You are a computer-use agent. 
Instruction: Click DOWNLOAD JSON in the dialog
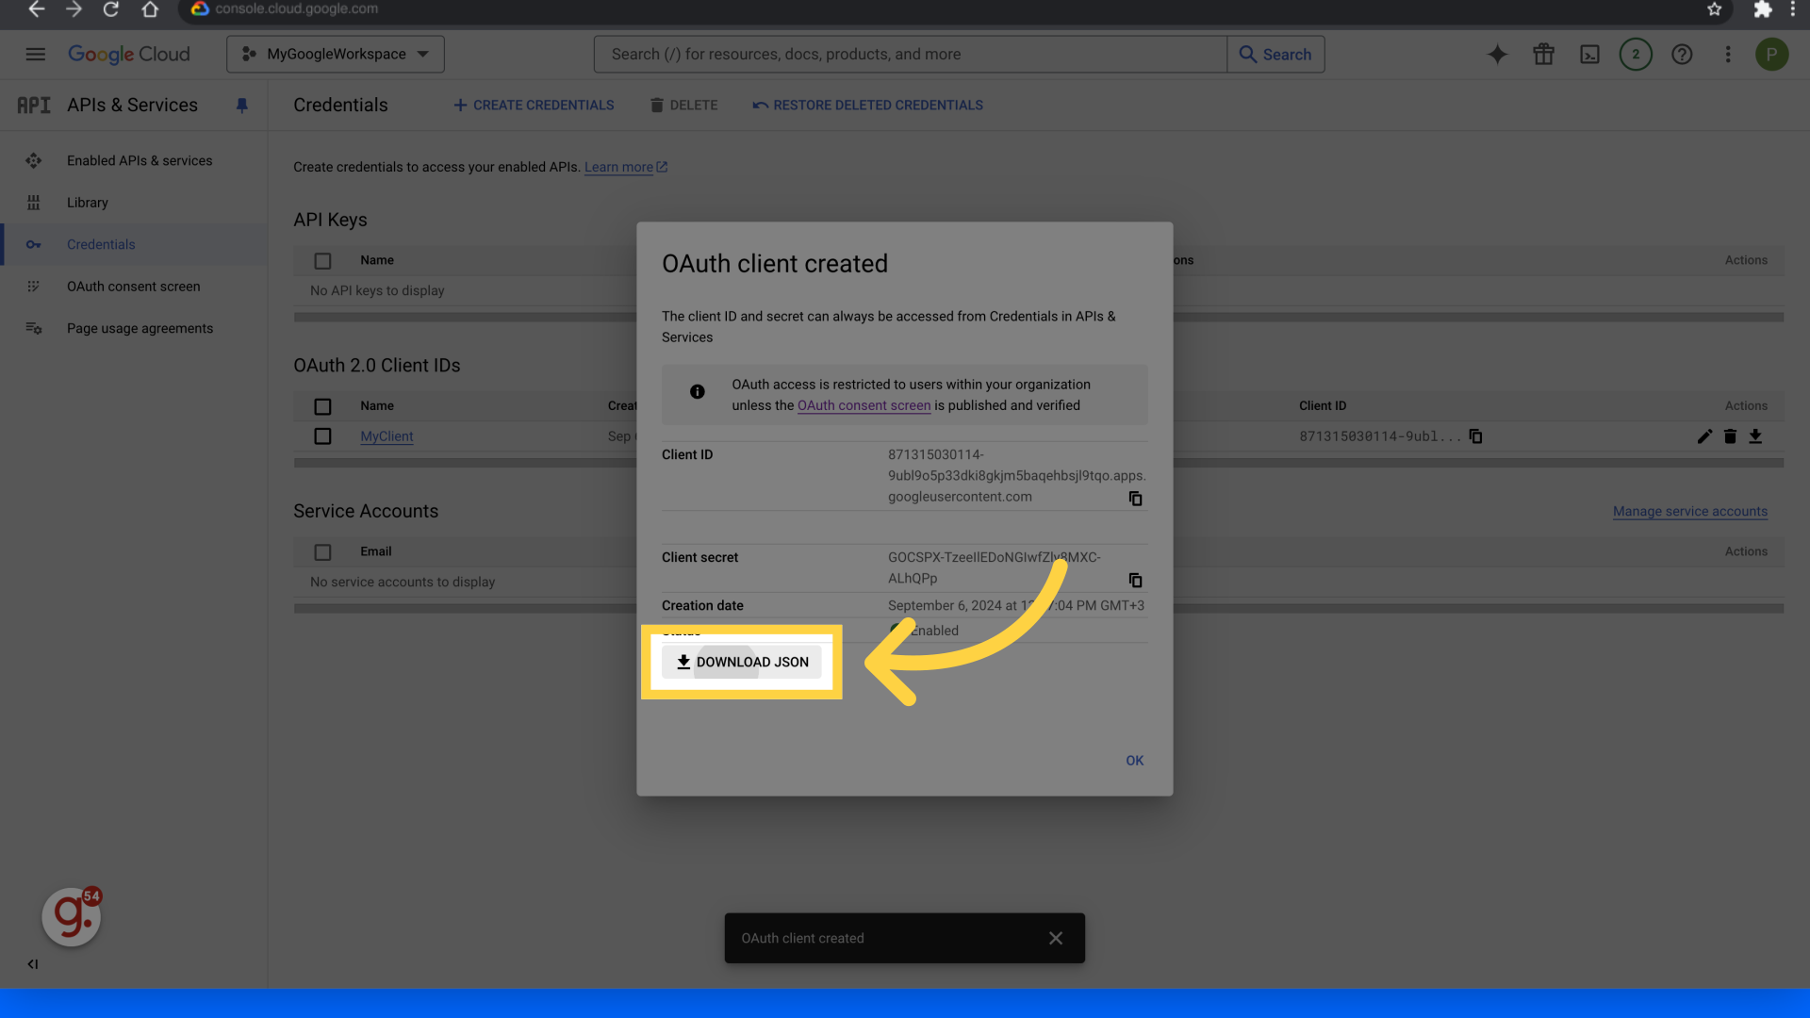[x=742, y=663]
